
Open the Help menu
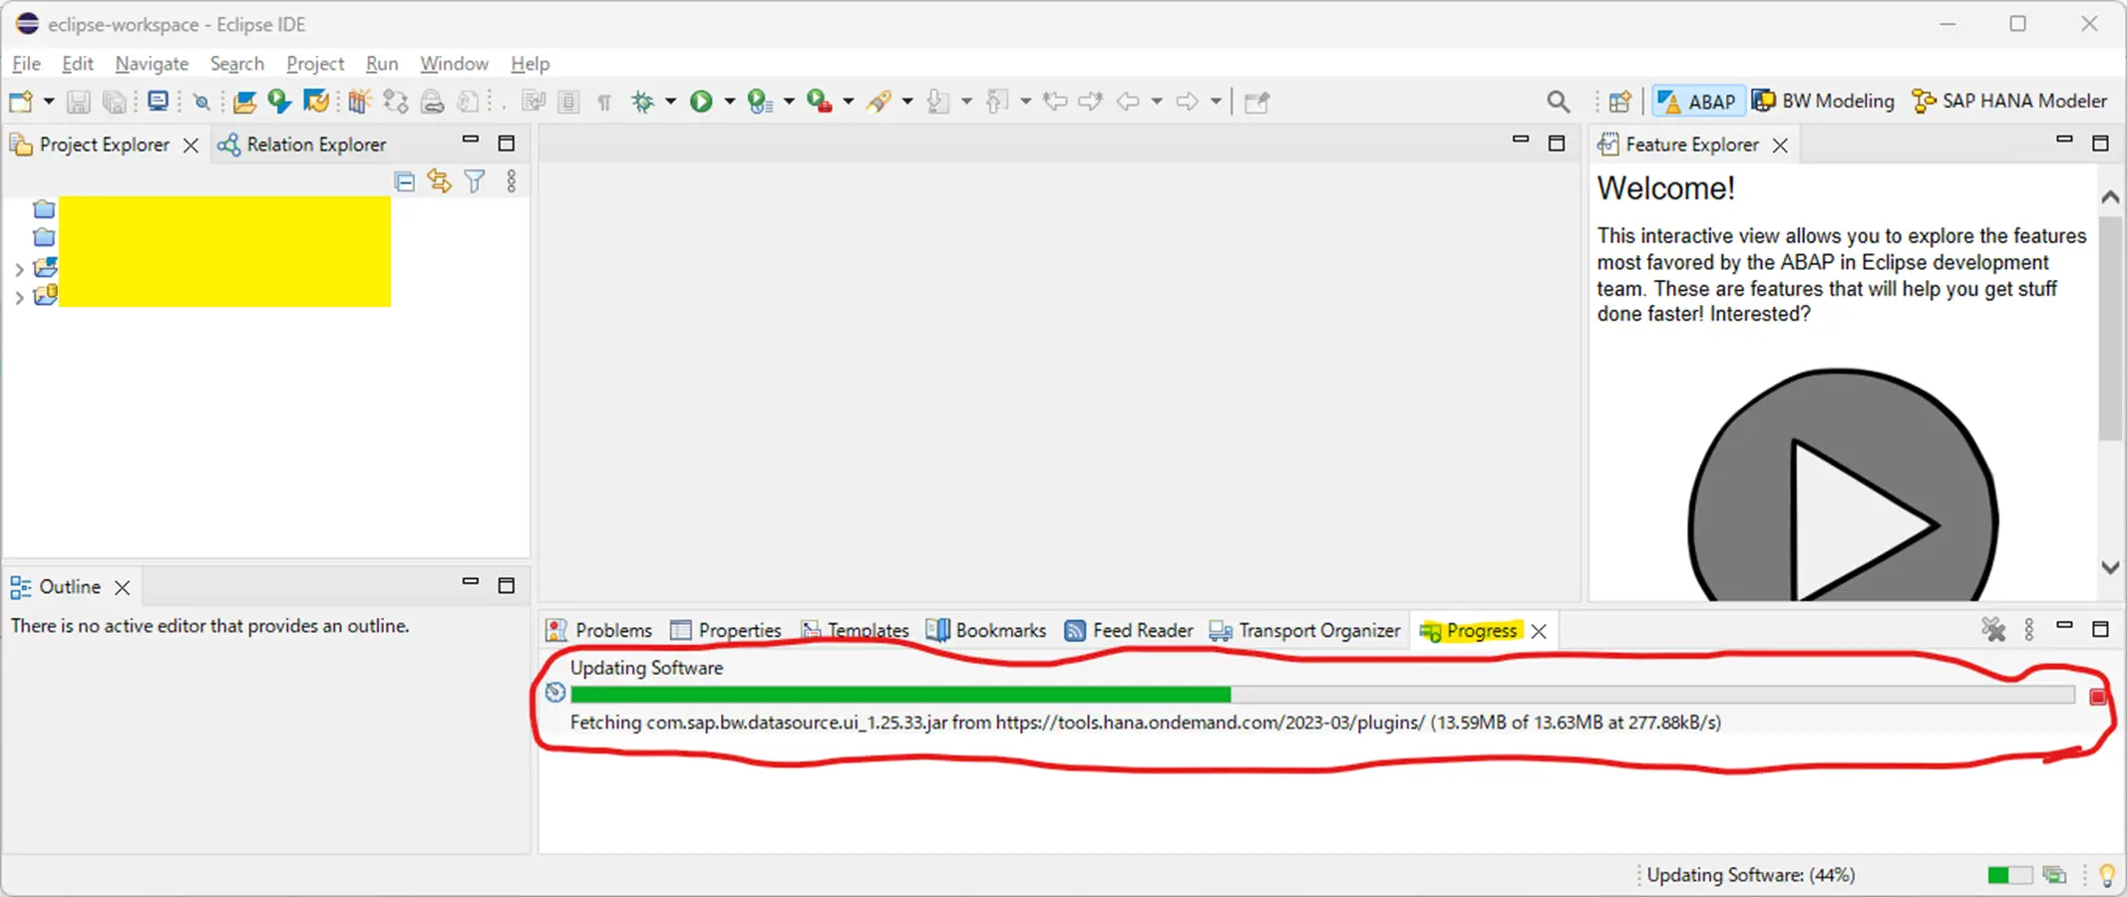[530, 64]
